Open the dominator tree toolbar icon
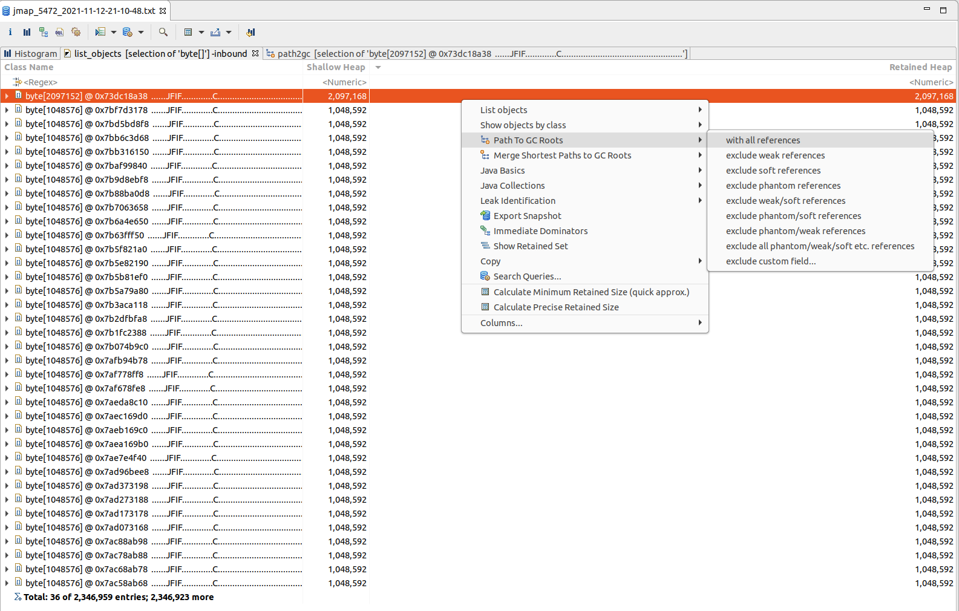Image resolution: width=959 pixels, height=611 pixels. [43, 32]
